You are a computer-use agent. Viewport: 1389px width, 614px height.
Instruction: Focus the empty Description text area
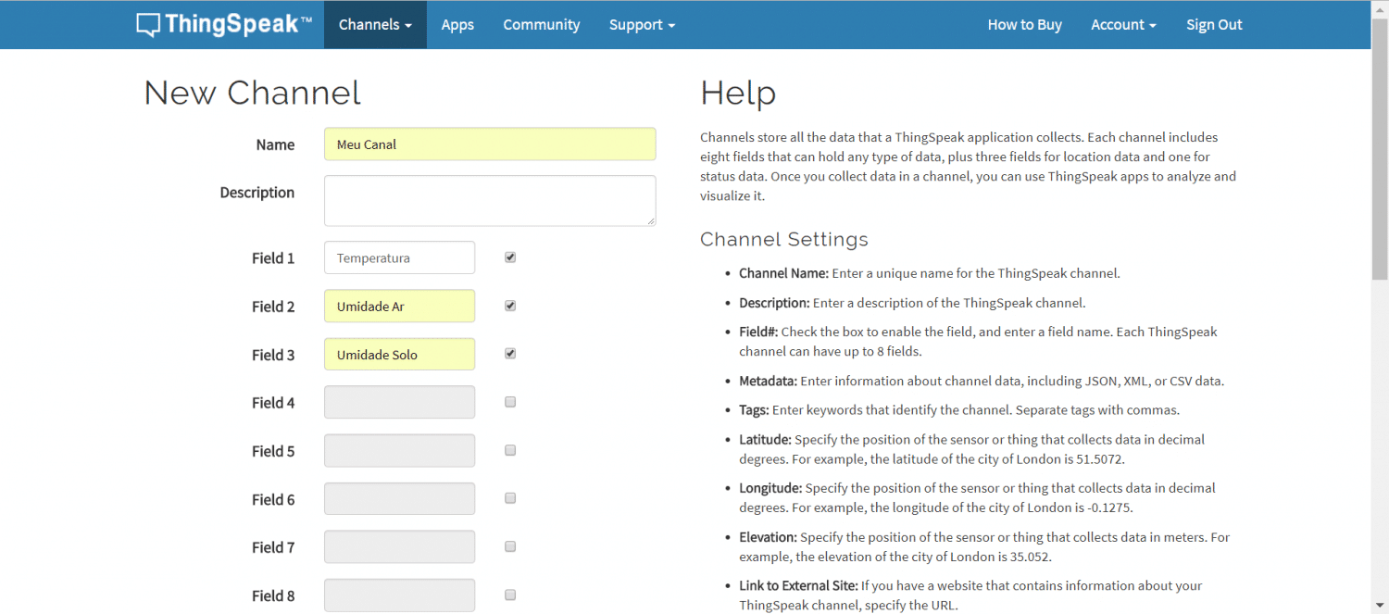[490, 200]
